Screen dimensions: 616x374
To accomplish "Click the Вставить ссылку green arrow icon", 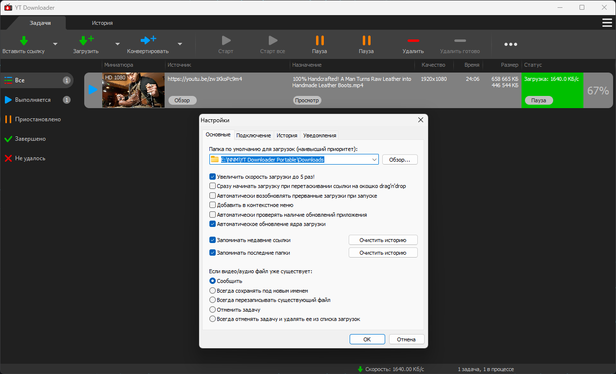I will point(23,40).
